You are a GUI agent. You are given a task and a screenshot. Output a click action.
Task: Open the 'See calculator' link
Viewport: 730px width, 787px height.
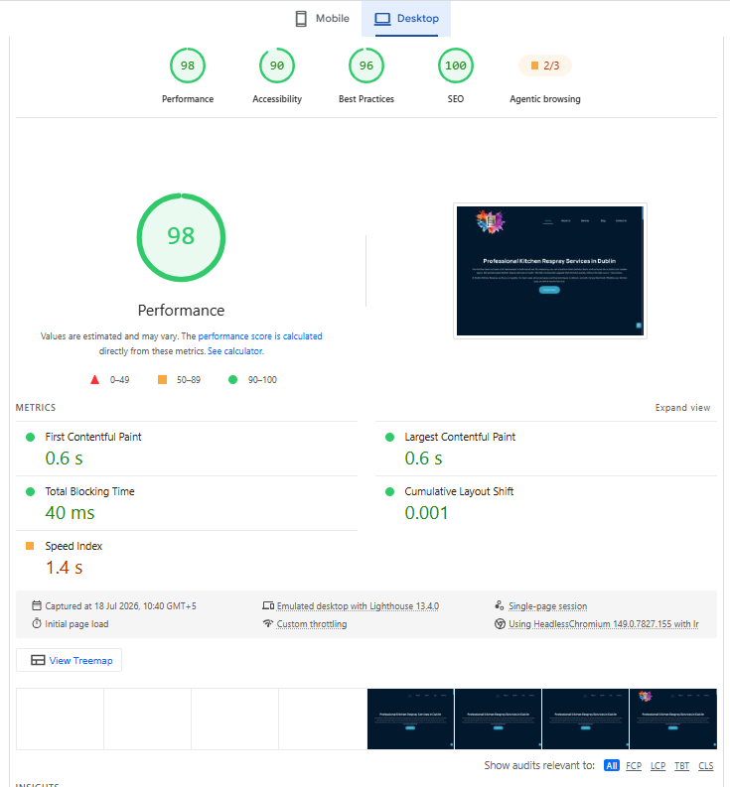pos(235,351)
